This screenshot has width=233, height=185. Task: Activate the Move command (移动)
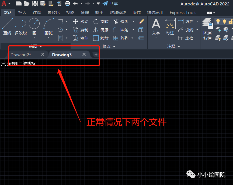coord(81,21)
